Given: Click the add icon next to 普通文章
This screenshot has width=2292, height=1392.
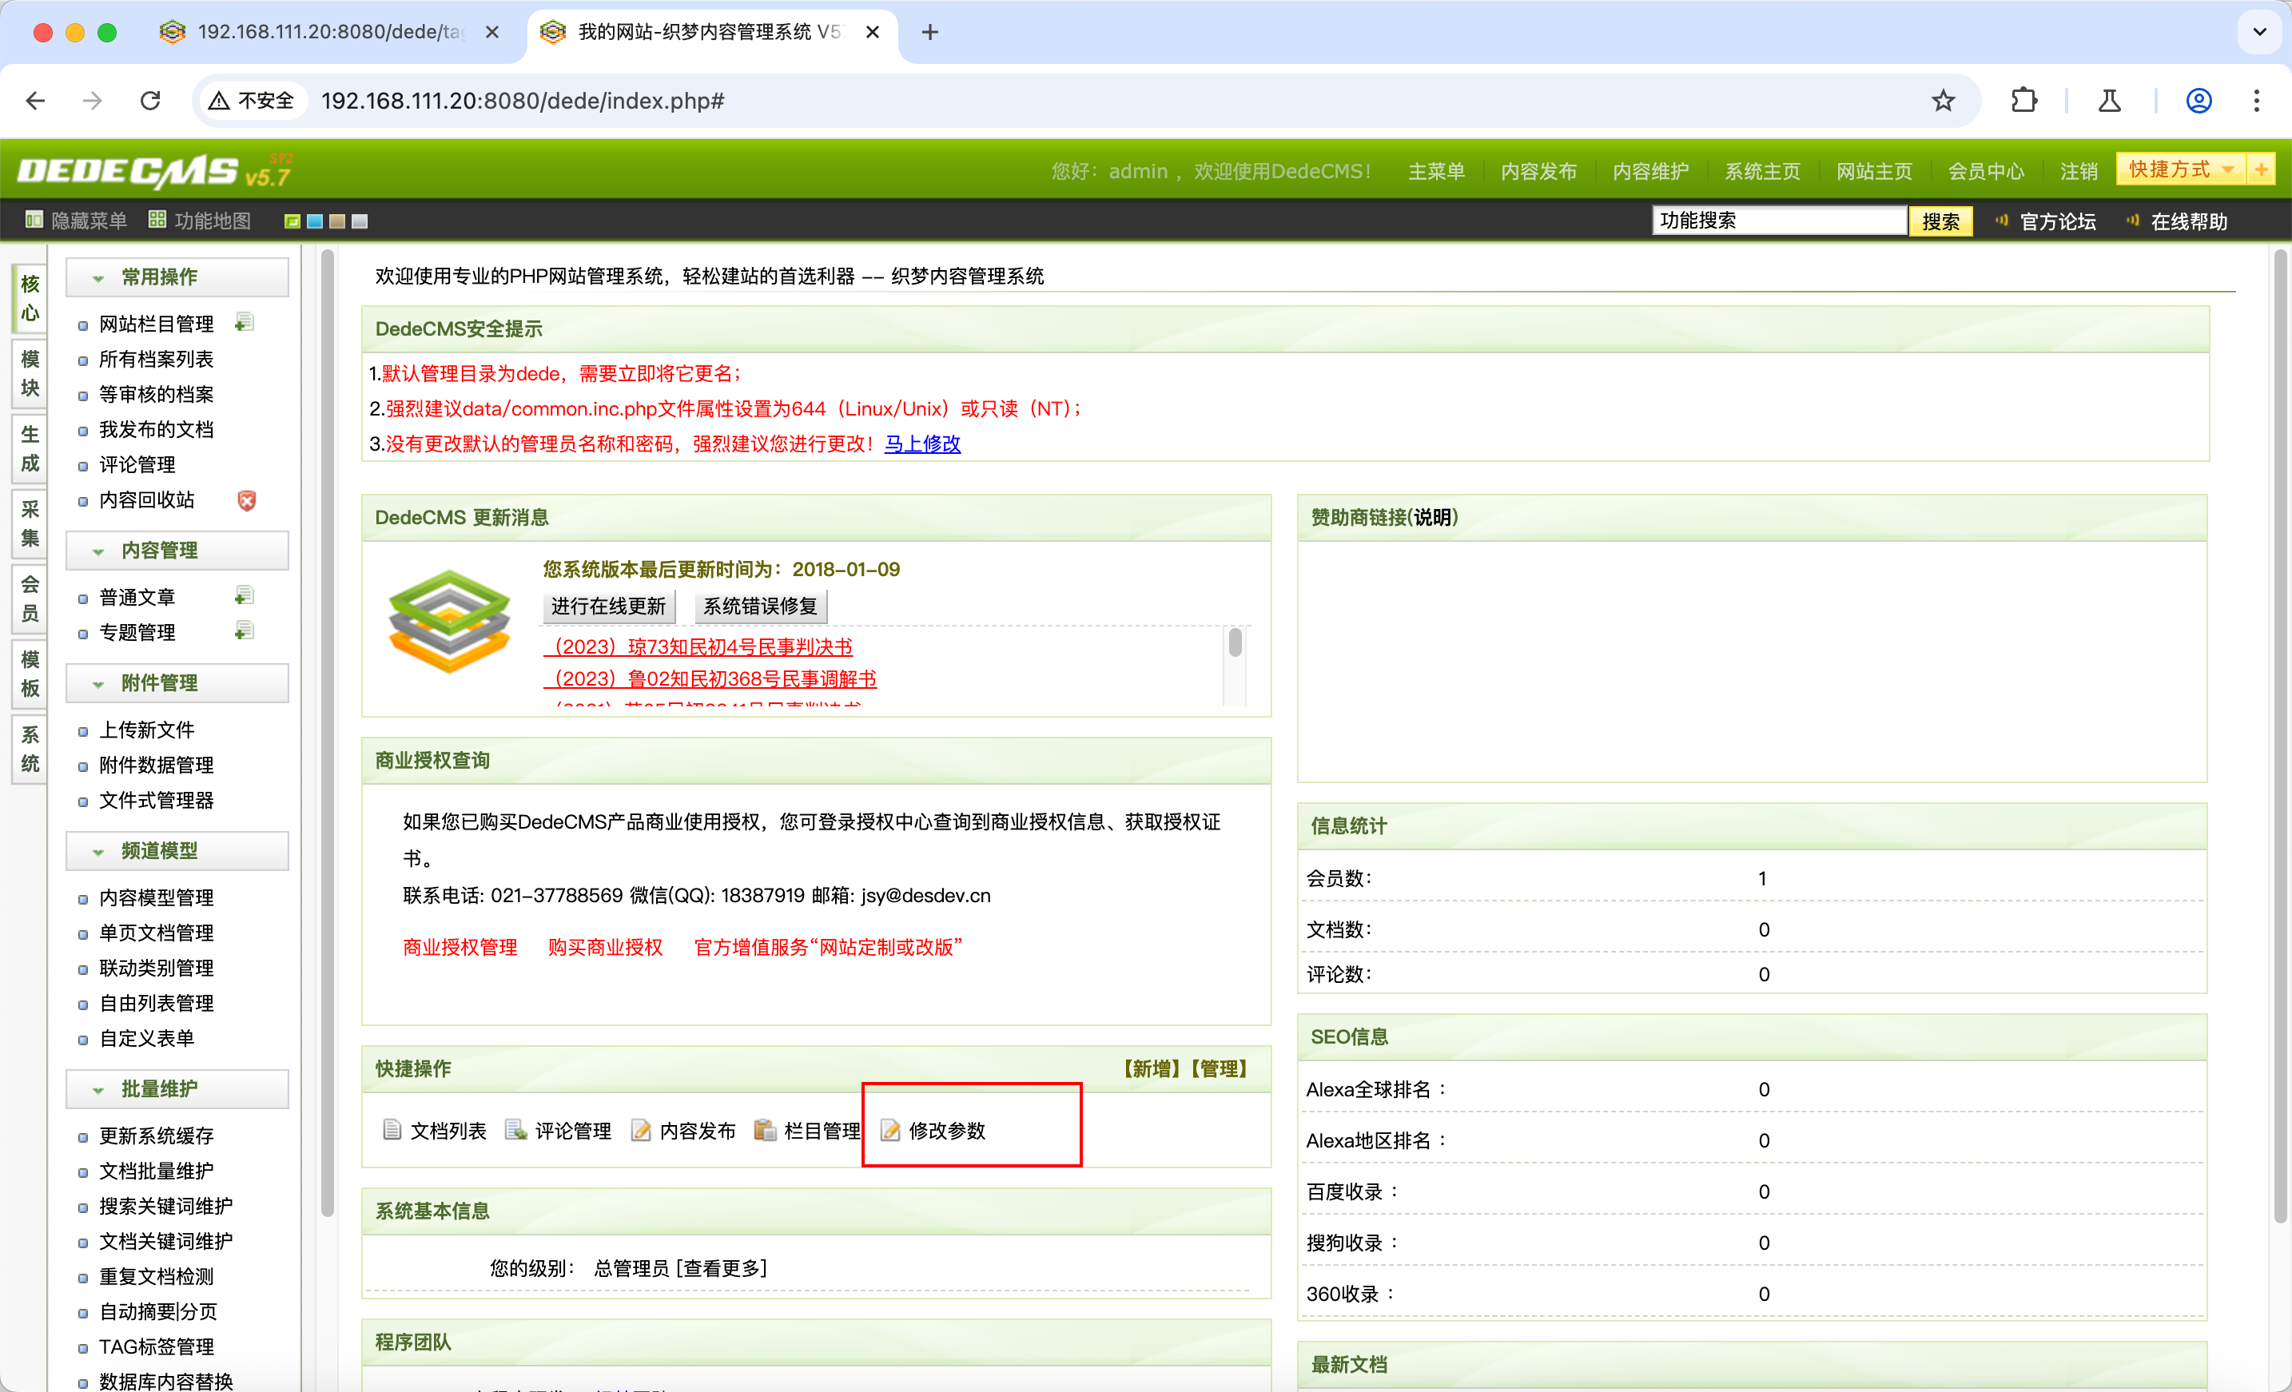Looking at the screenshot, I should point(245,595).
